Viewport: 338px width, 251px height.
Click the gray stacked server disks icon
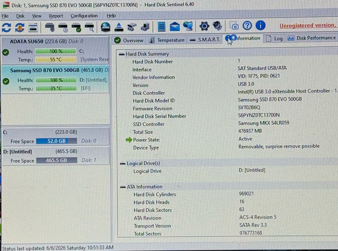pos(145,27)
